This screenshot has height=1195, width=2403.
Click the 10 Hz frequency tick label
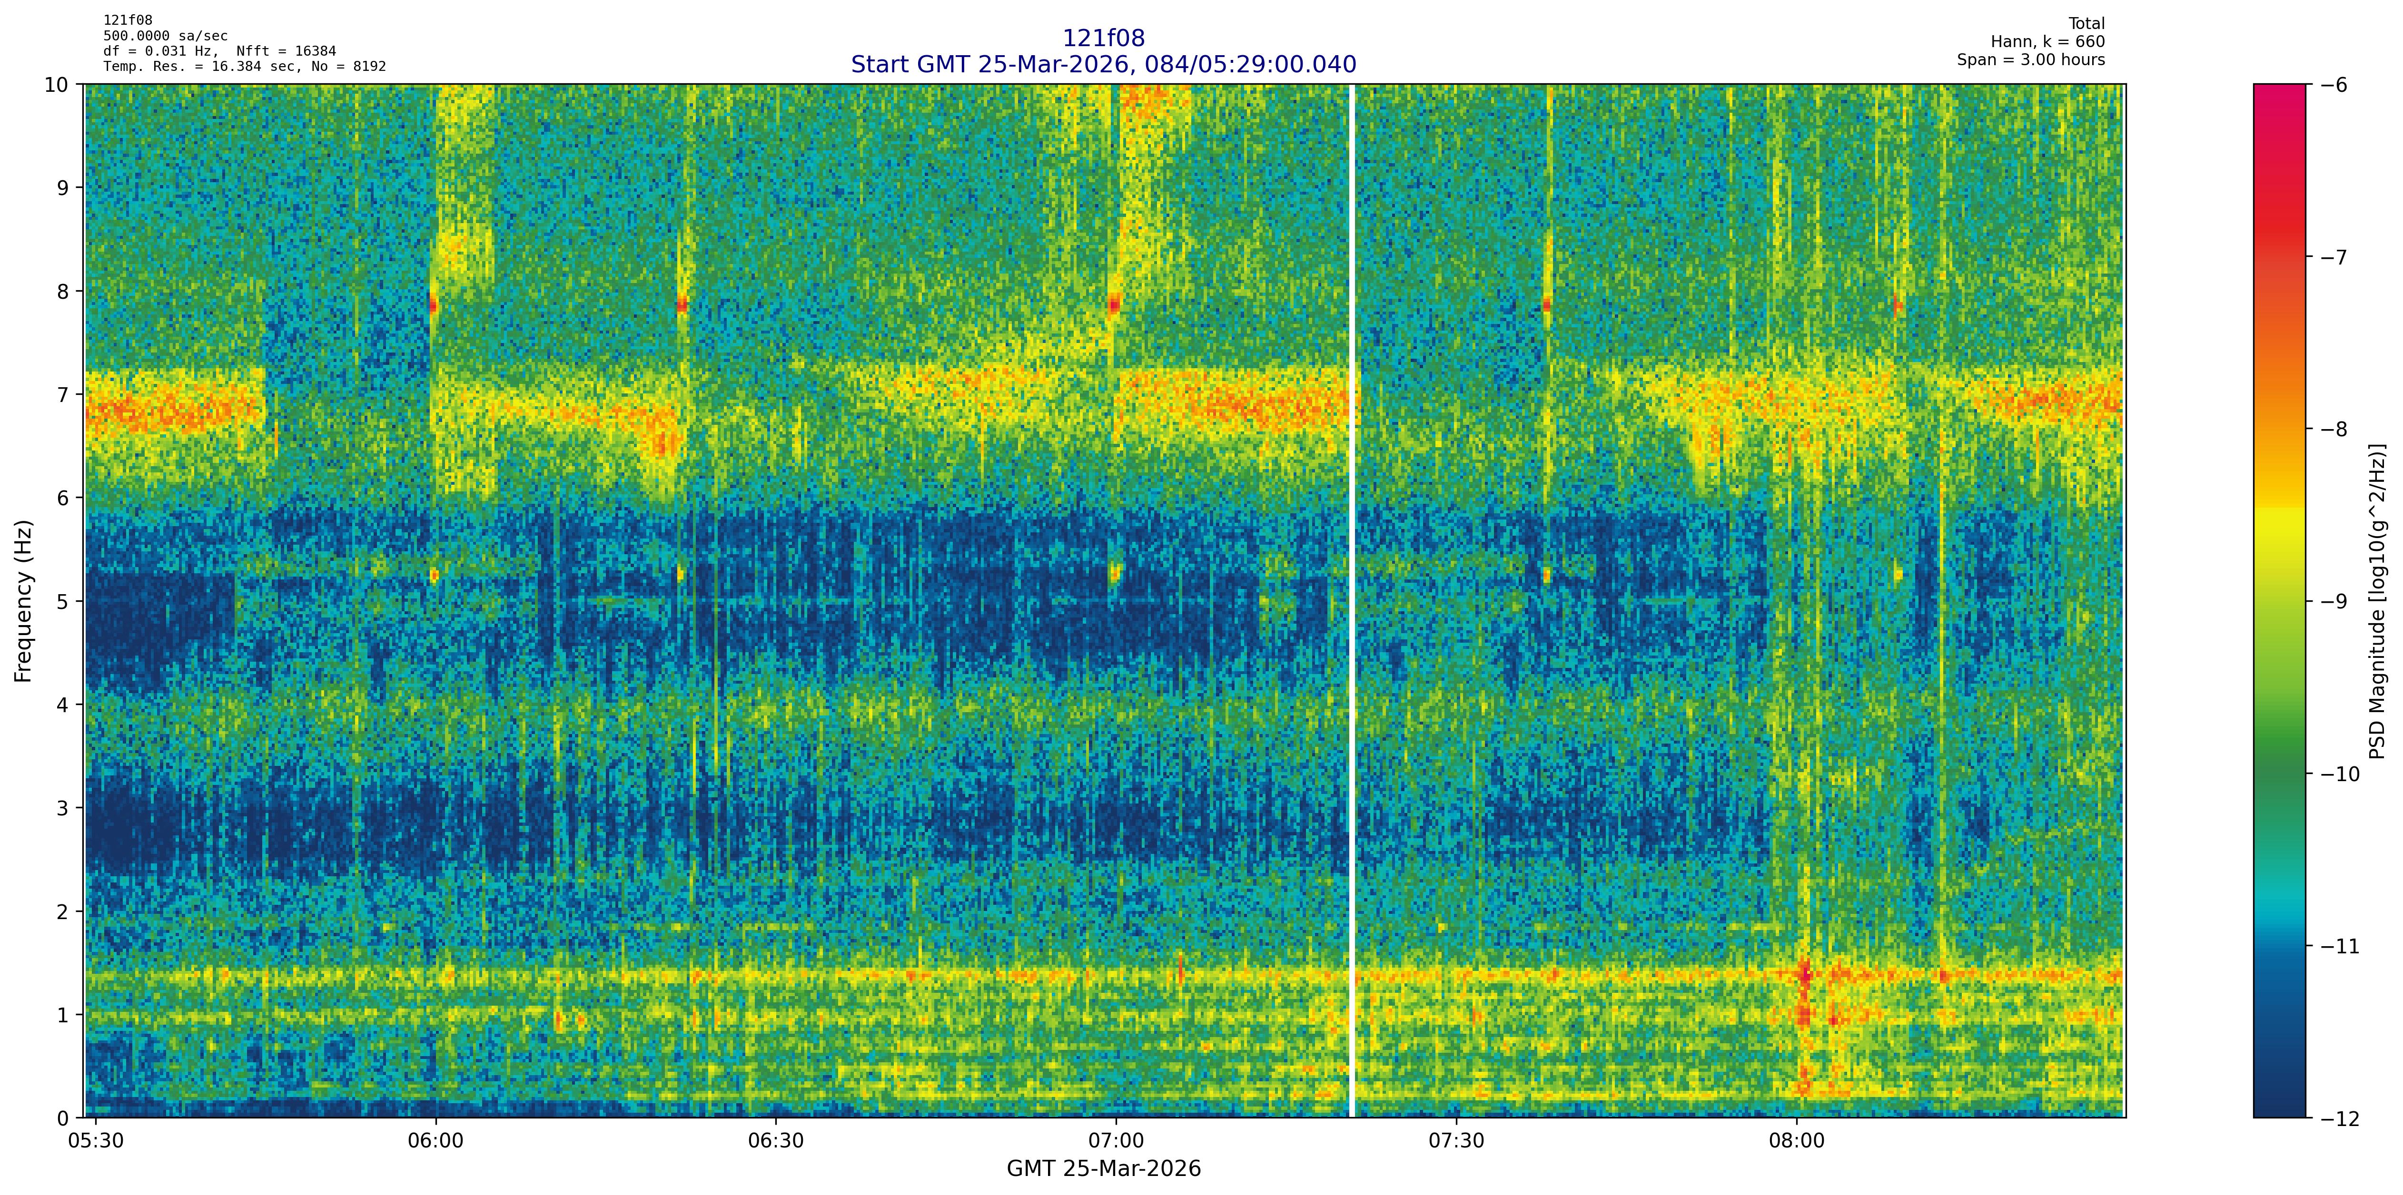pyautogui.click(x=57, y=85)
